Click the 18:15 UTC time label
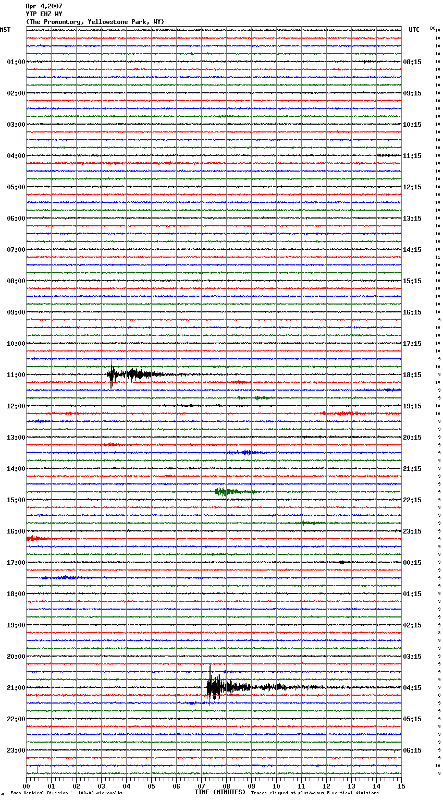The width and height of the screenshot is (443, 800). click(412, 375)
